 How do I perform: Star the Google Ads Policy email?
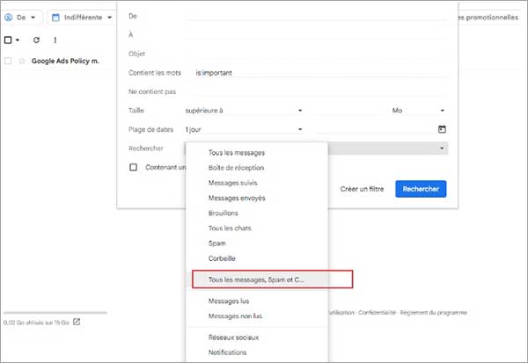(x=22, y=62)
